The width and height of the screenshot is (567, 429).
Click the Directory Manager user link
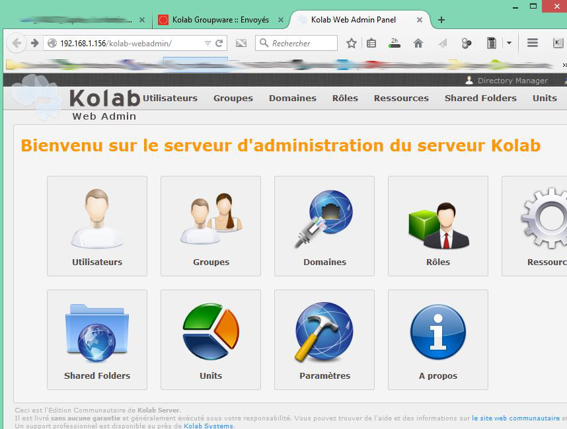click(513, 80)
